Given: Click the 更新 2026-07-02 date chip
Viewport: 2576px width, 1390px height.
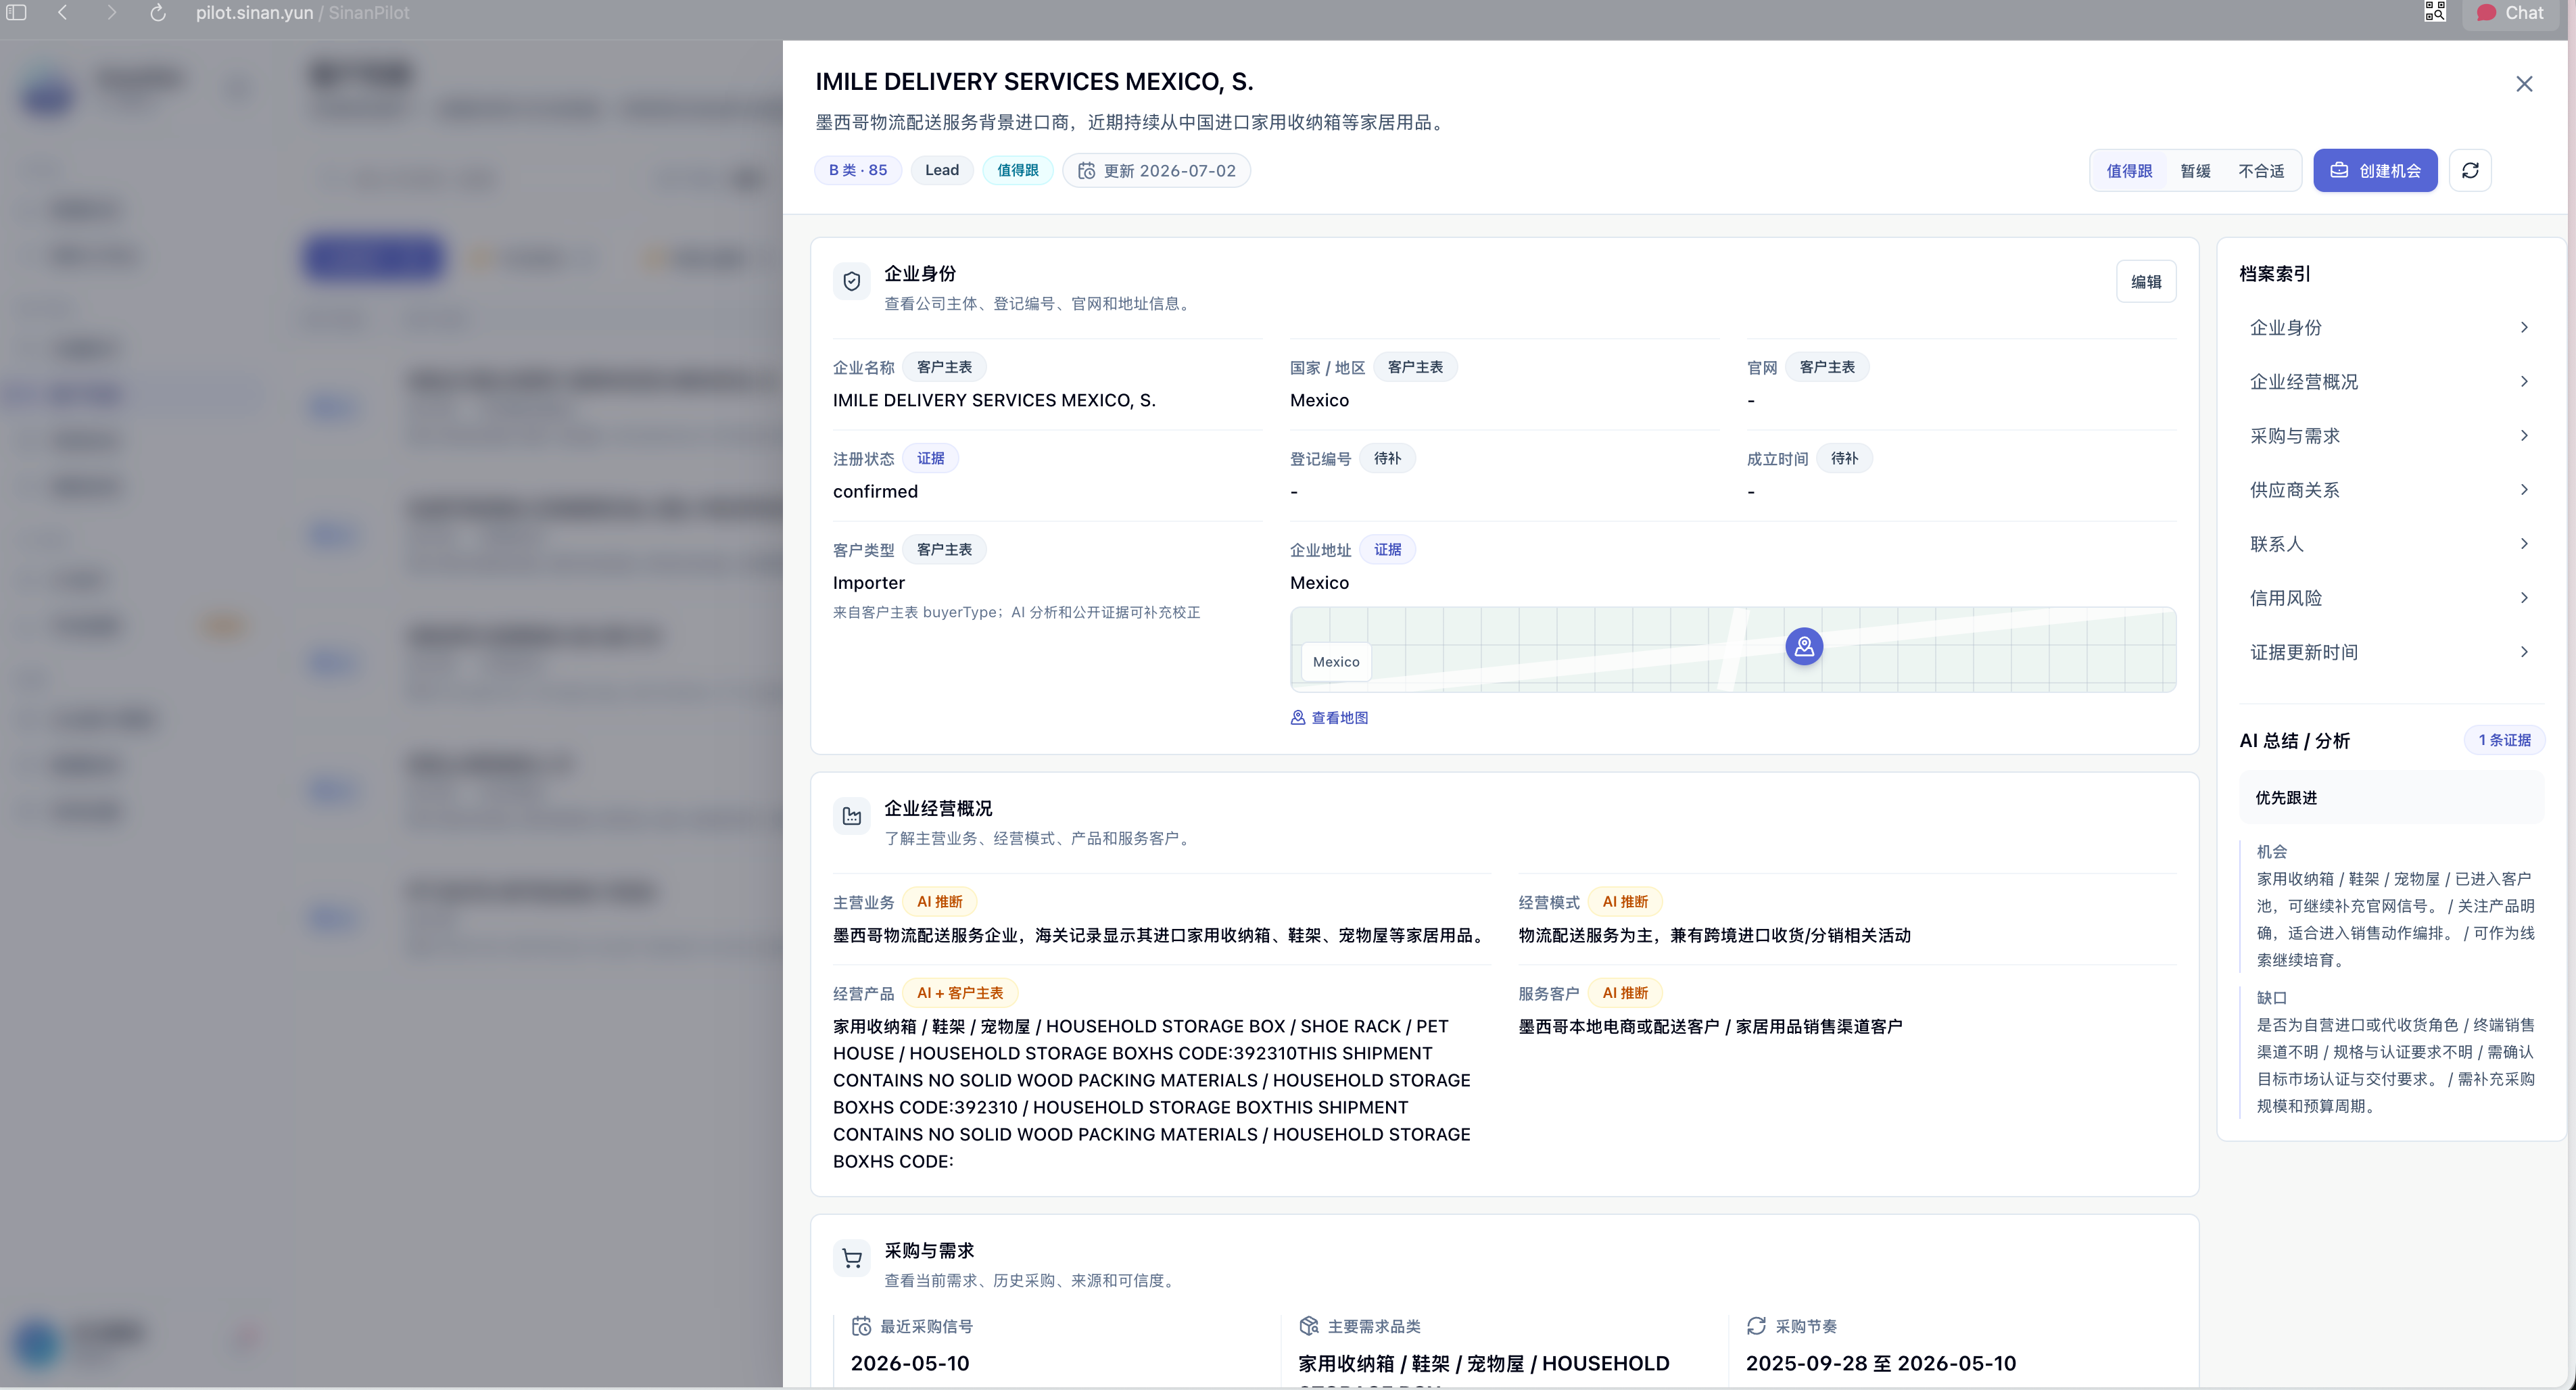Looking at the screenshot, I should [x=1156, y=171].
